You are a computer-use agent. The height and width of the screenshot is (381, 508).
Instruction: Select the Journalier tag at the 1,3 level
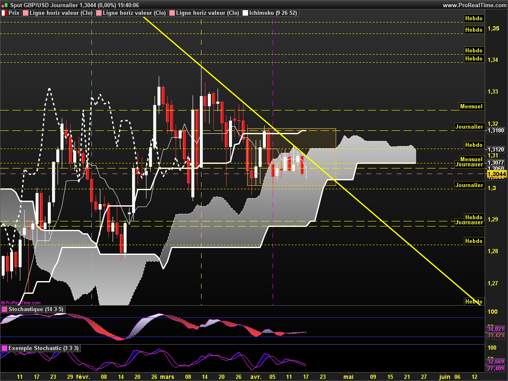[x=469, y=185]
